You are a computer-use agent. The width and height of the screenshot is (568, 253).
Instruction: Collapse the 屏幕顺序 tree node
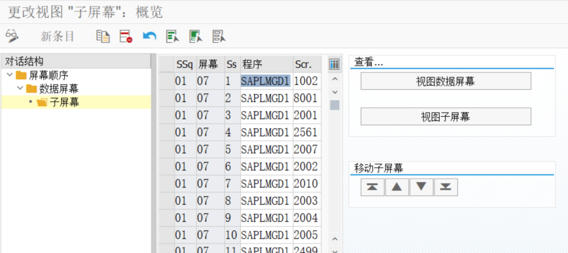pyautogui.click(x=9, y=75)
